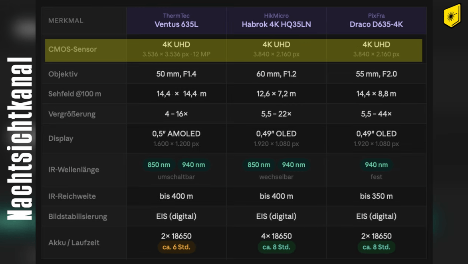Select the ThermTec Ventus 635L column header
This screenshot has height=264, width=468.
tap(176, 21)
